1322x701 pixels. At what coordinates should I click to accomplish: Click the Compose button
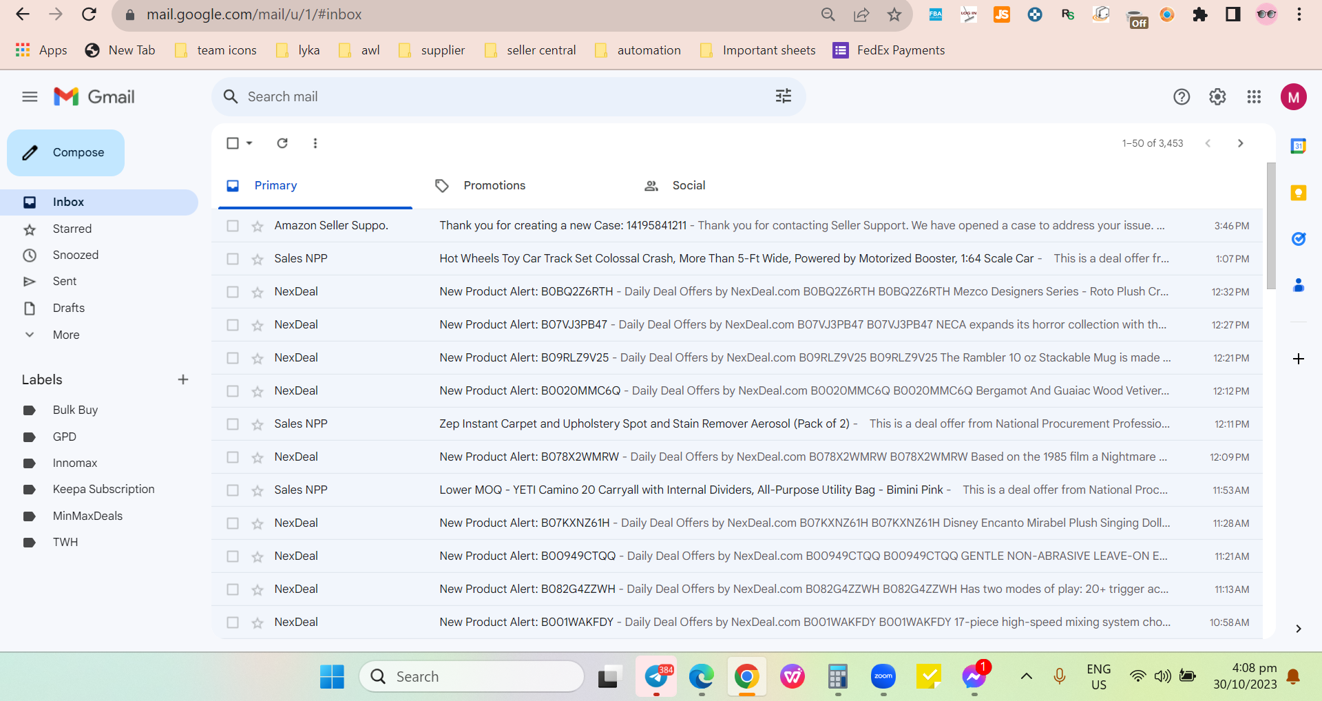(x=65, y=153)
